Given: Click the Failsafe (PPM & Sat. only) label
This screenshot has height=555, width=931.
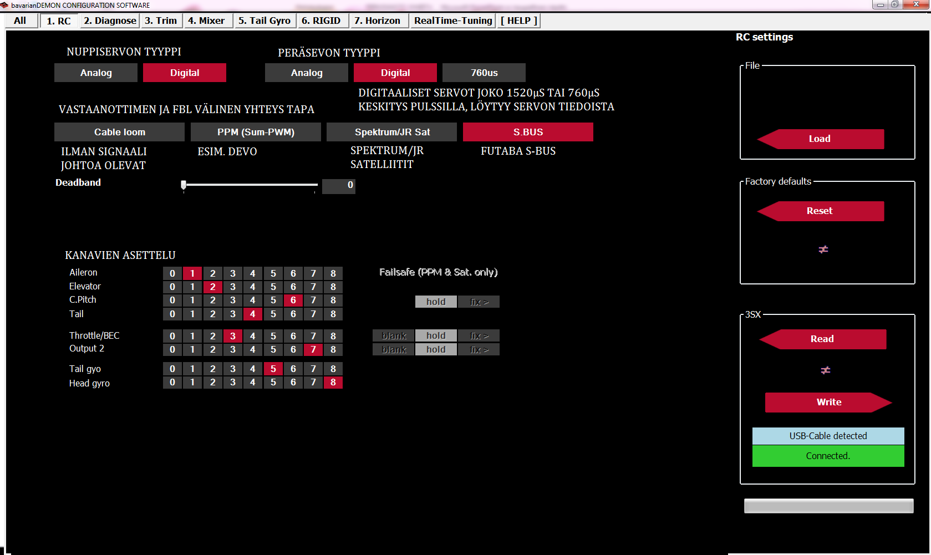Looking at the screenshot, I should [439, 272].
